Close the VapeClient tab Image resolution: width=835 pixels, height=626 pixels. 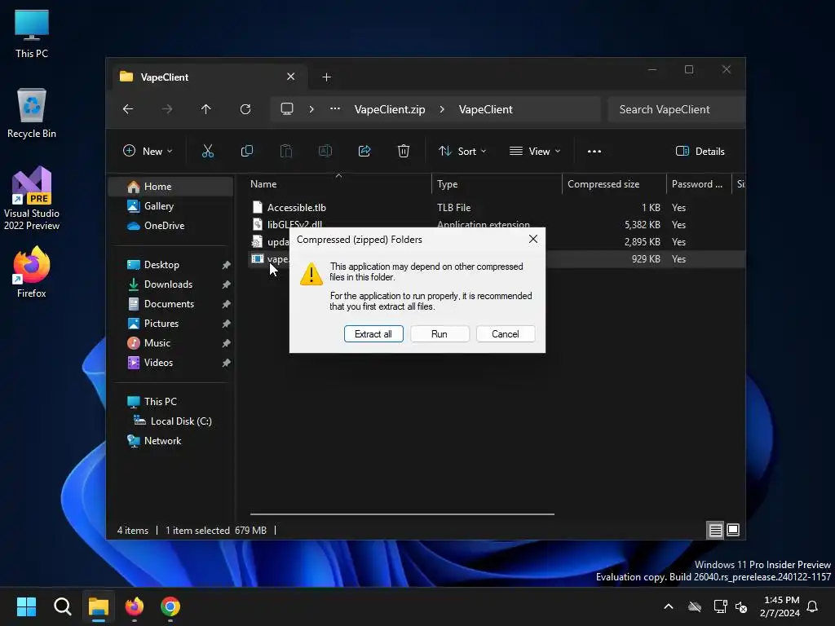point(291,77)
